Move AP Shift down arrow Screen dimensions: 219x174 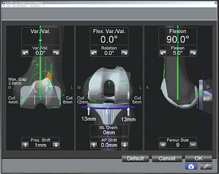124,145
